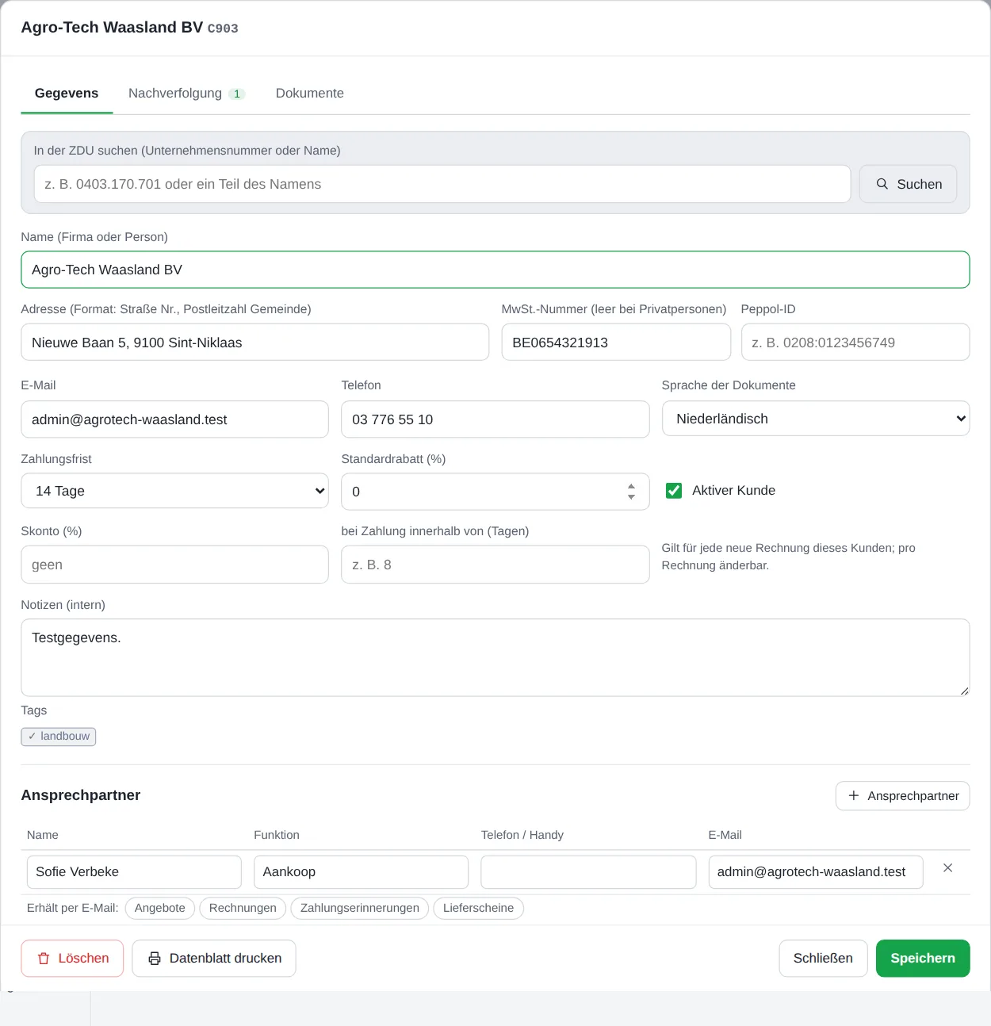Click the contact Telefon / Handy field
Screen dimensions: 991x1026
[588, 872]
